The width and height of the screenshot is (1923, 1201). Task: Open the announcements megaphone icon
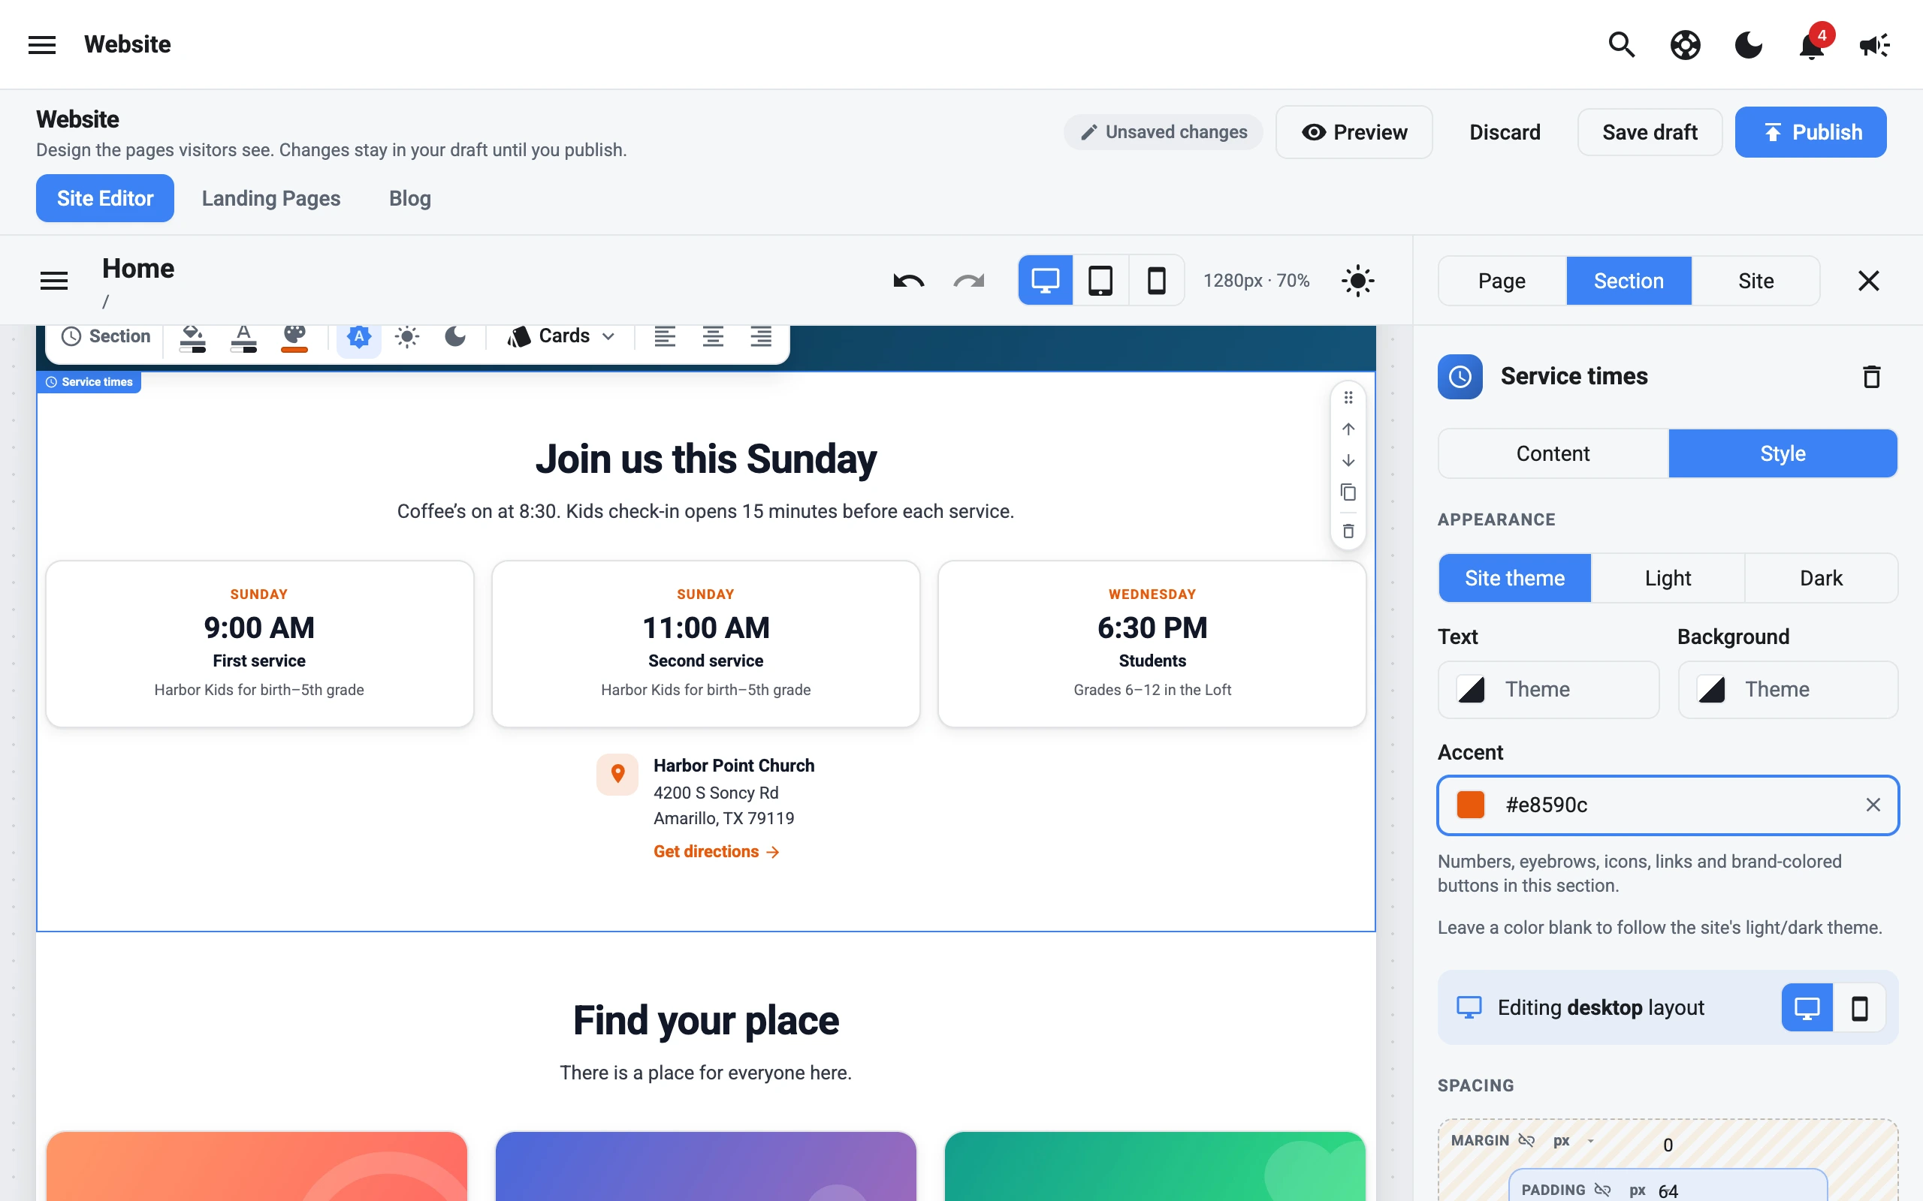pos(1874,44)
